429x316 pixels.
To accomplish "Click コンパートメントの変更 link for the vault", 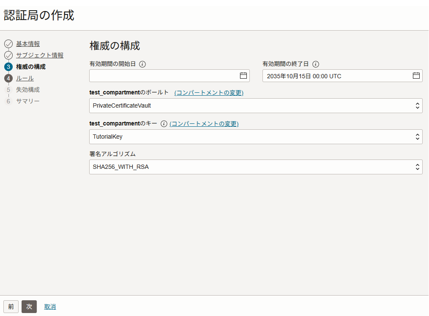I will tap(209, 93).
